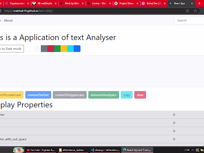Open the Project Showcase tab

126,3
